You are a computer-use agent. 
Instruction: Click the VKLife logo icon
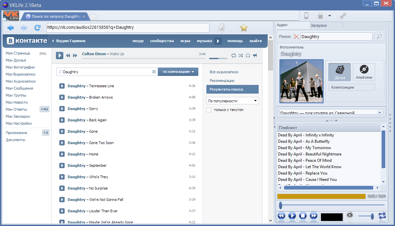pyautogui.click(x=11, y=16)
